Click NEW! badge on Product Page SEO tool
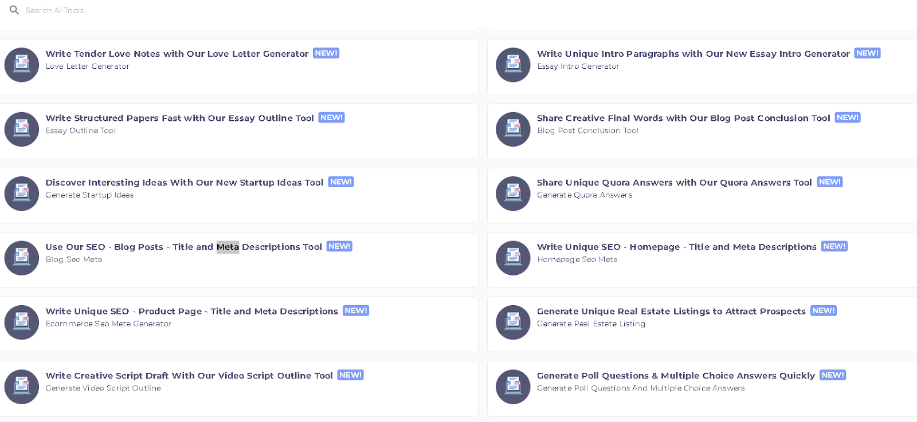 point(356,311)
